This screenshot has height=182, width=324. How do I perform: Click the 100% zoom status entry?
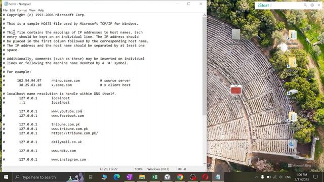pos(138,169)
